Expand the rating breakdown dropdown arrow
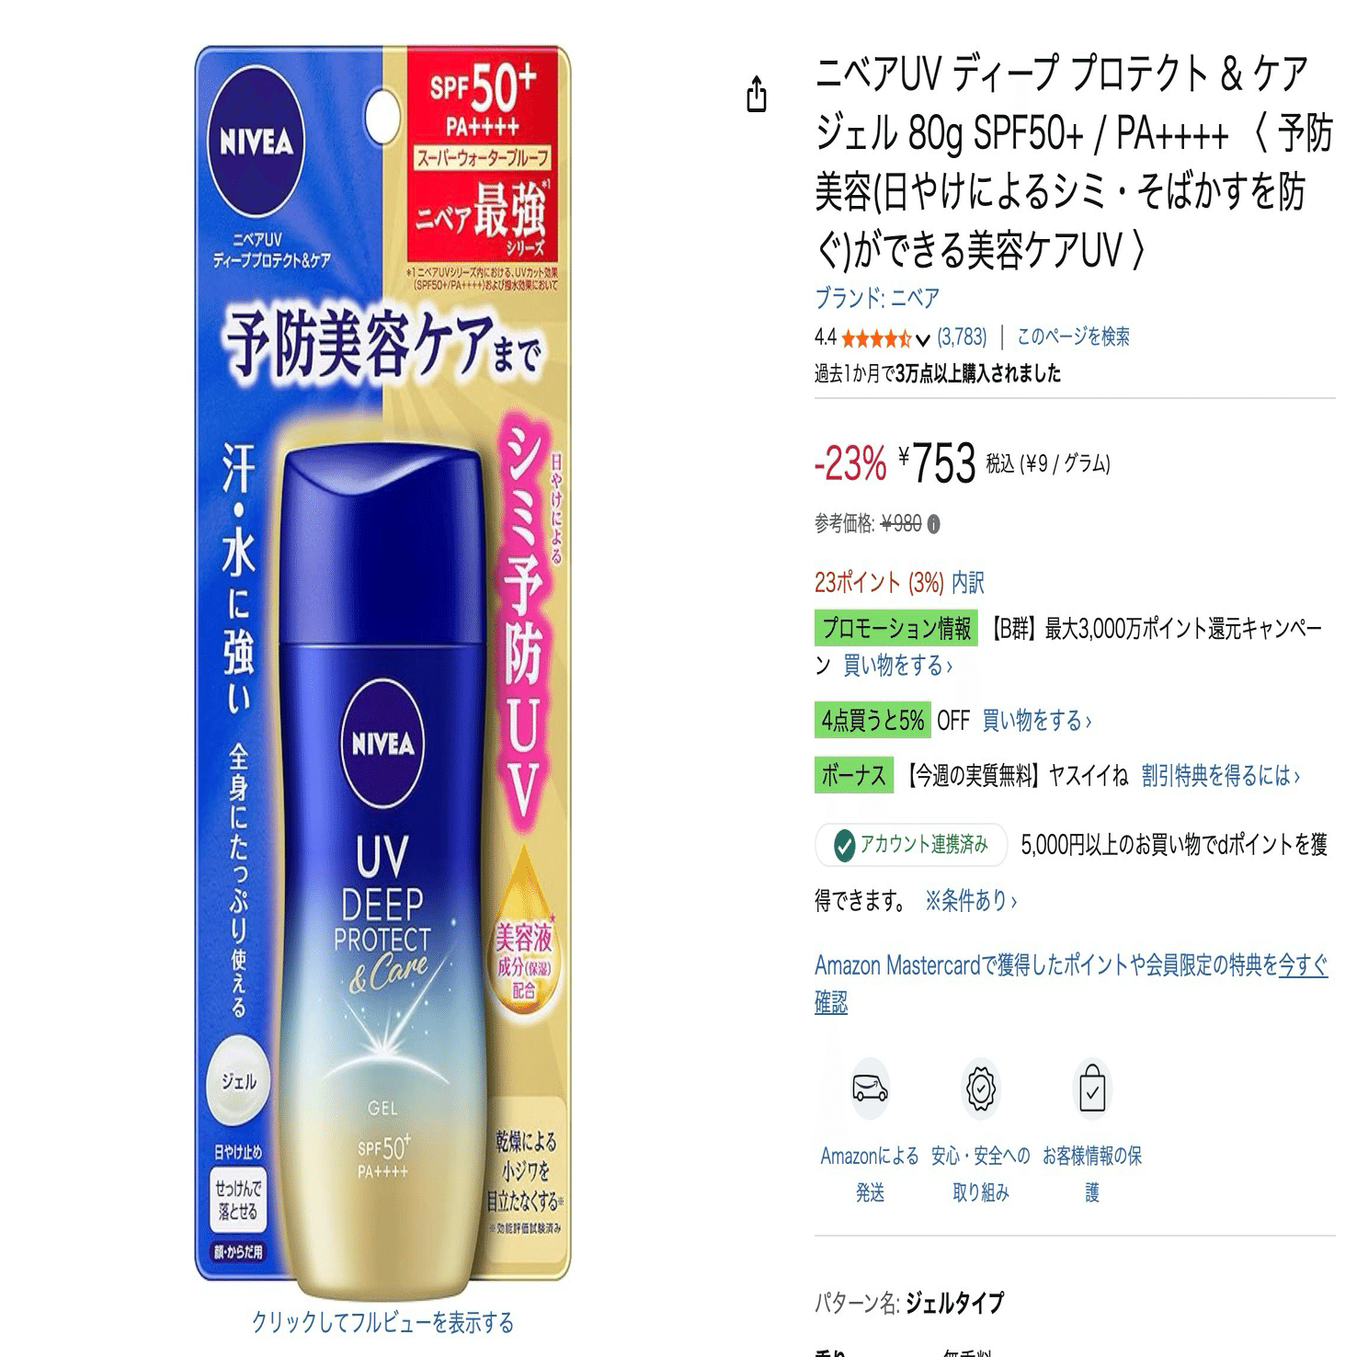The image size is (1357, 1357). click(x=922, y=339)
